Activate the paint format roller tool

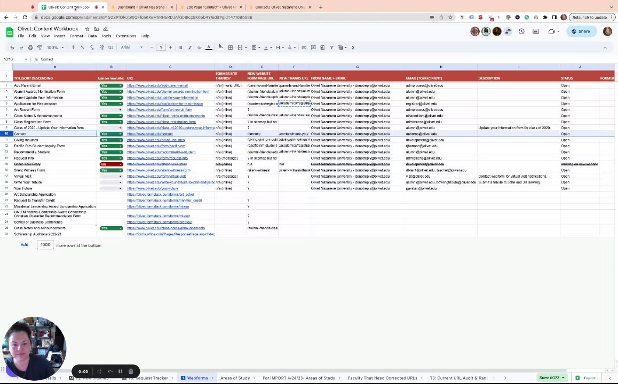tap(39, 47)
